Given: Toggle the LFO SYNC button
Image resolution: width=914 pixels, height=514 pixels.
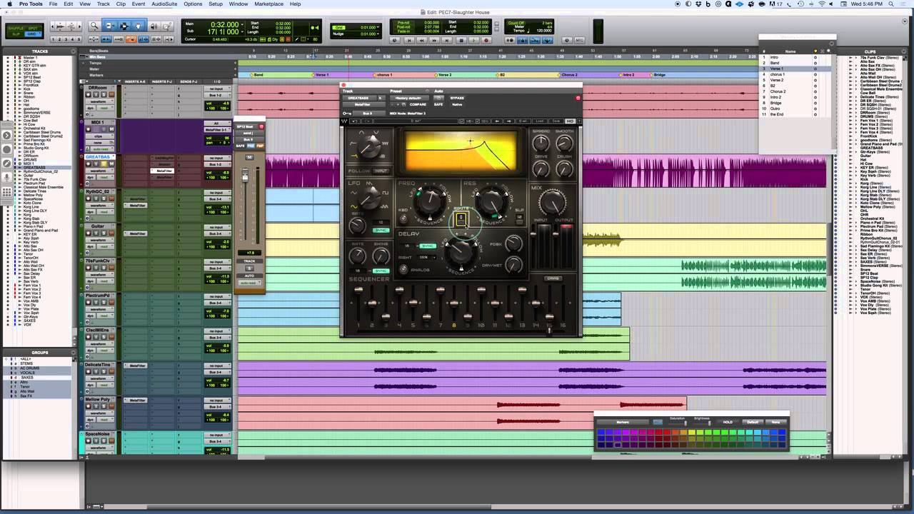Looking at the screenshot, I should (381, 231).
